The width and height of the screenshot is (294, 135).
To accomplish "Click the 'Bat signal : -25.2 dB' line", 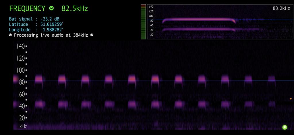I will (x=34, y=19).
